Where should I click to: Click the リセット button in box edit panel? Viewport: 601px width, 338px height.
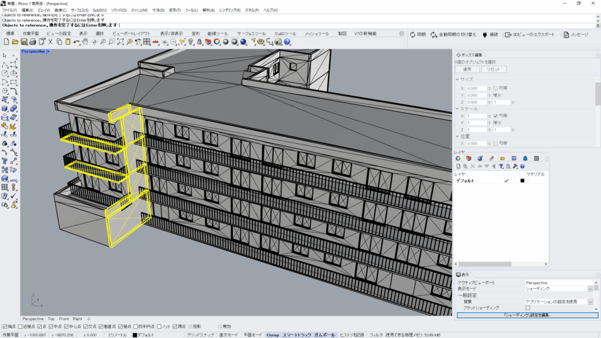494,69
